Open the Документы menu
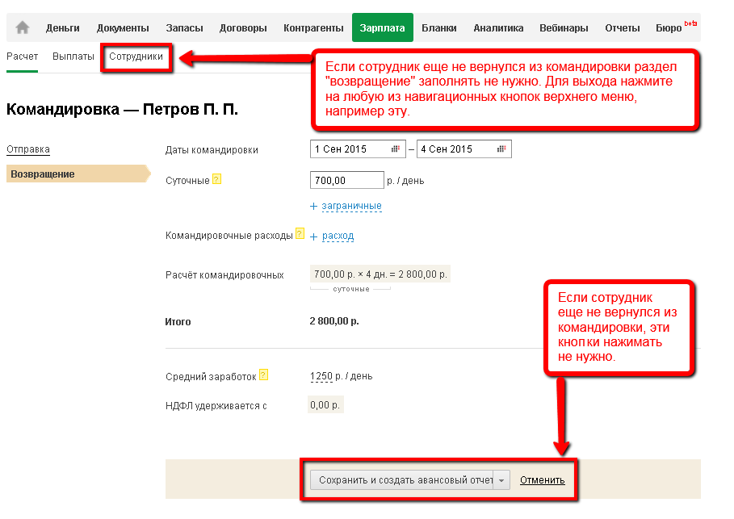734x519 pixels. [123, 28]
